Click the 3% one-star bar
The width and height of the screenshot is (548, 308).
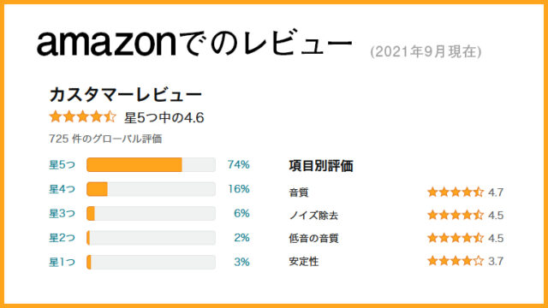click(151, 262)
